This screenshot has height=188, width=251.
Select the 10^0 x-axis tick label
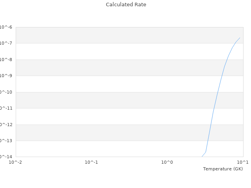tap(167, 162)
